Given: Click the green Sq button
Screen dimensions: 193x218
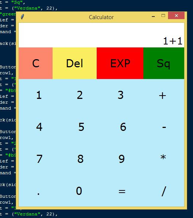Looking at the screenshot, I should click(164, 63).
